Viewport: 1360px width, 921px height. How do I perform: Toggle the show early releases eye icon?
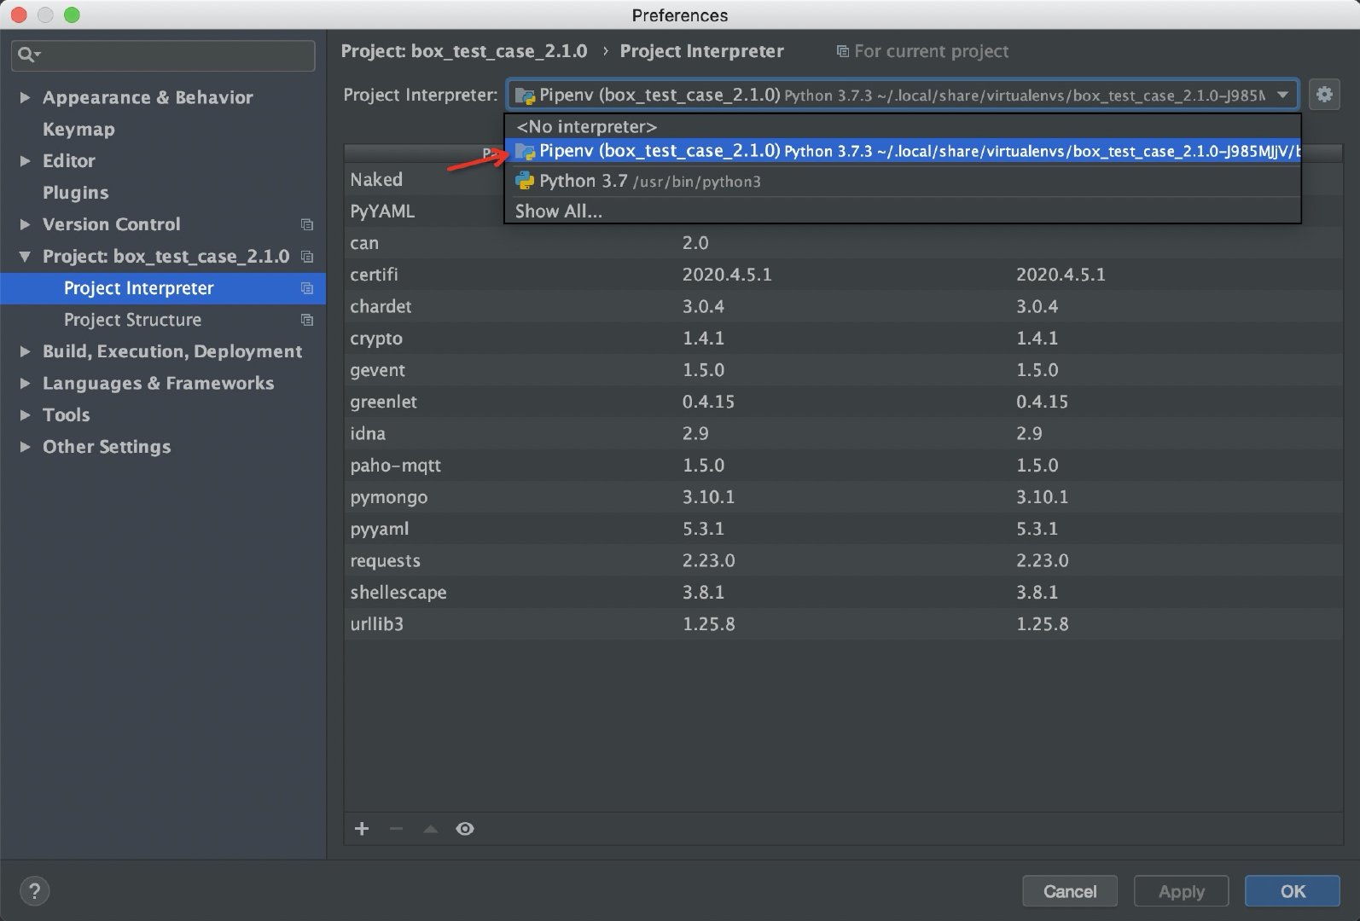465,829
